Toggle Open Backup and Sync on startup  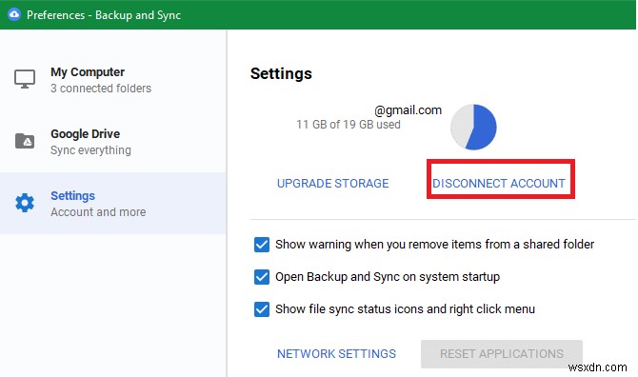tap(262, 277)
